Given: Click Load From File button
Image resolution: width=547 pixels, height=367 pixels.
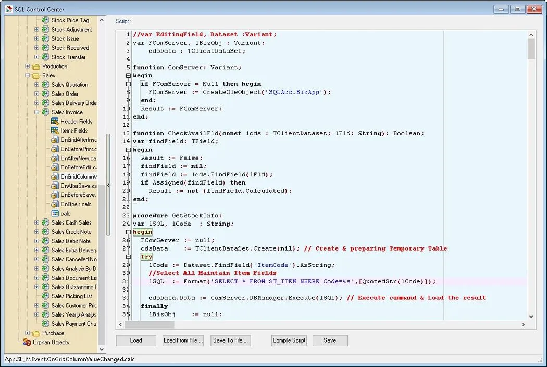Looking at the screenshot, I should (183, 340).
